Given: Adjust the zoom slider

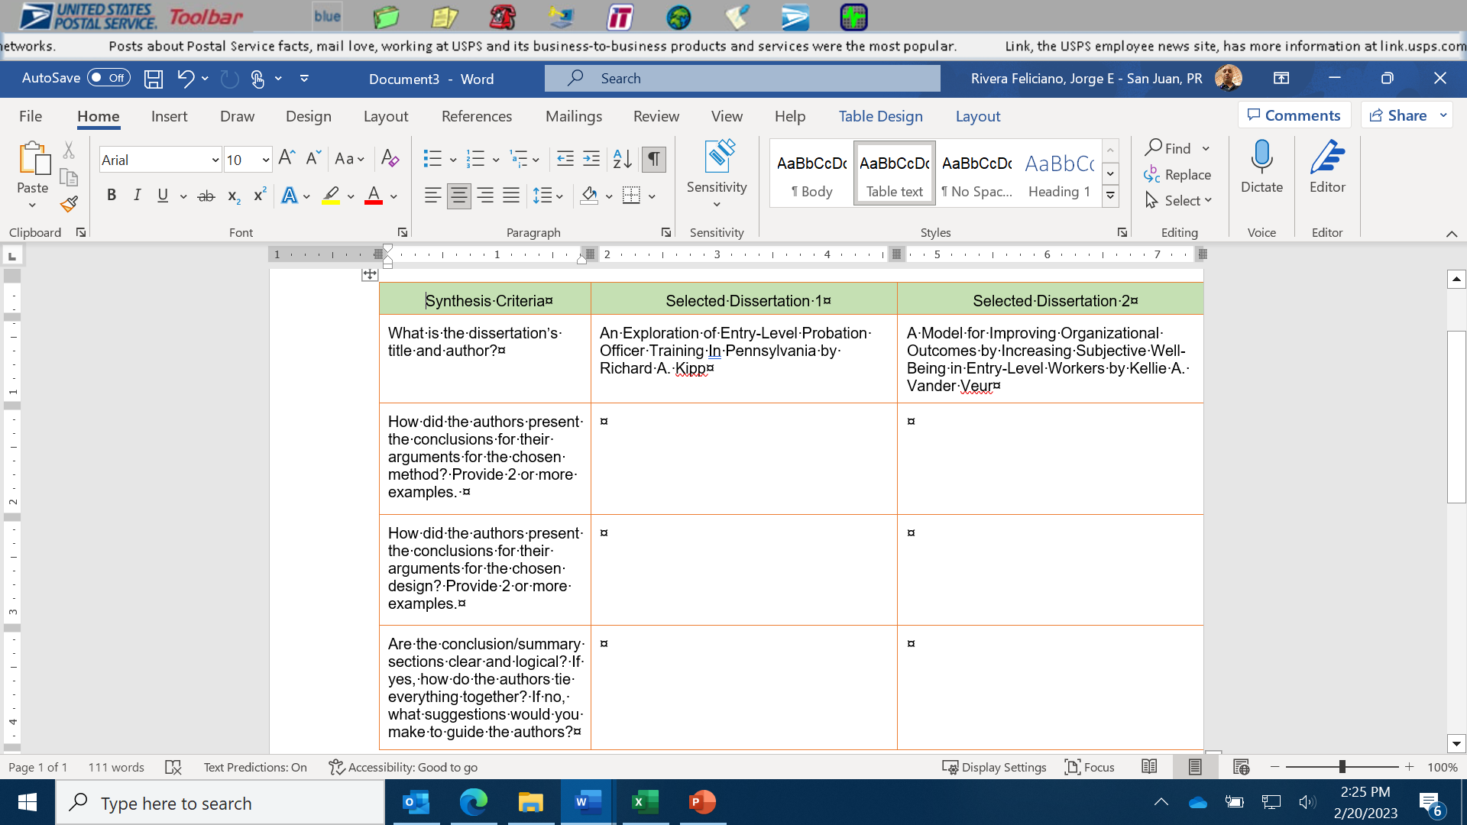Looking at the screenshot, I should click(1342, 767).
